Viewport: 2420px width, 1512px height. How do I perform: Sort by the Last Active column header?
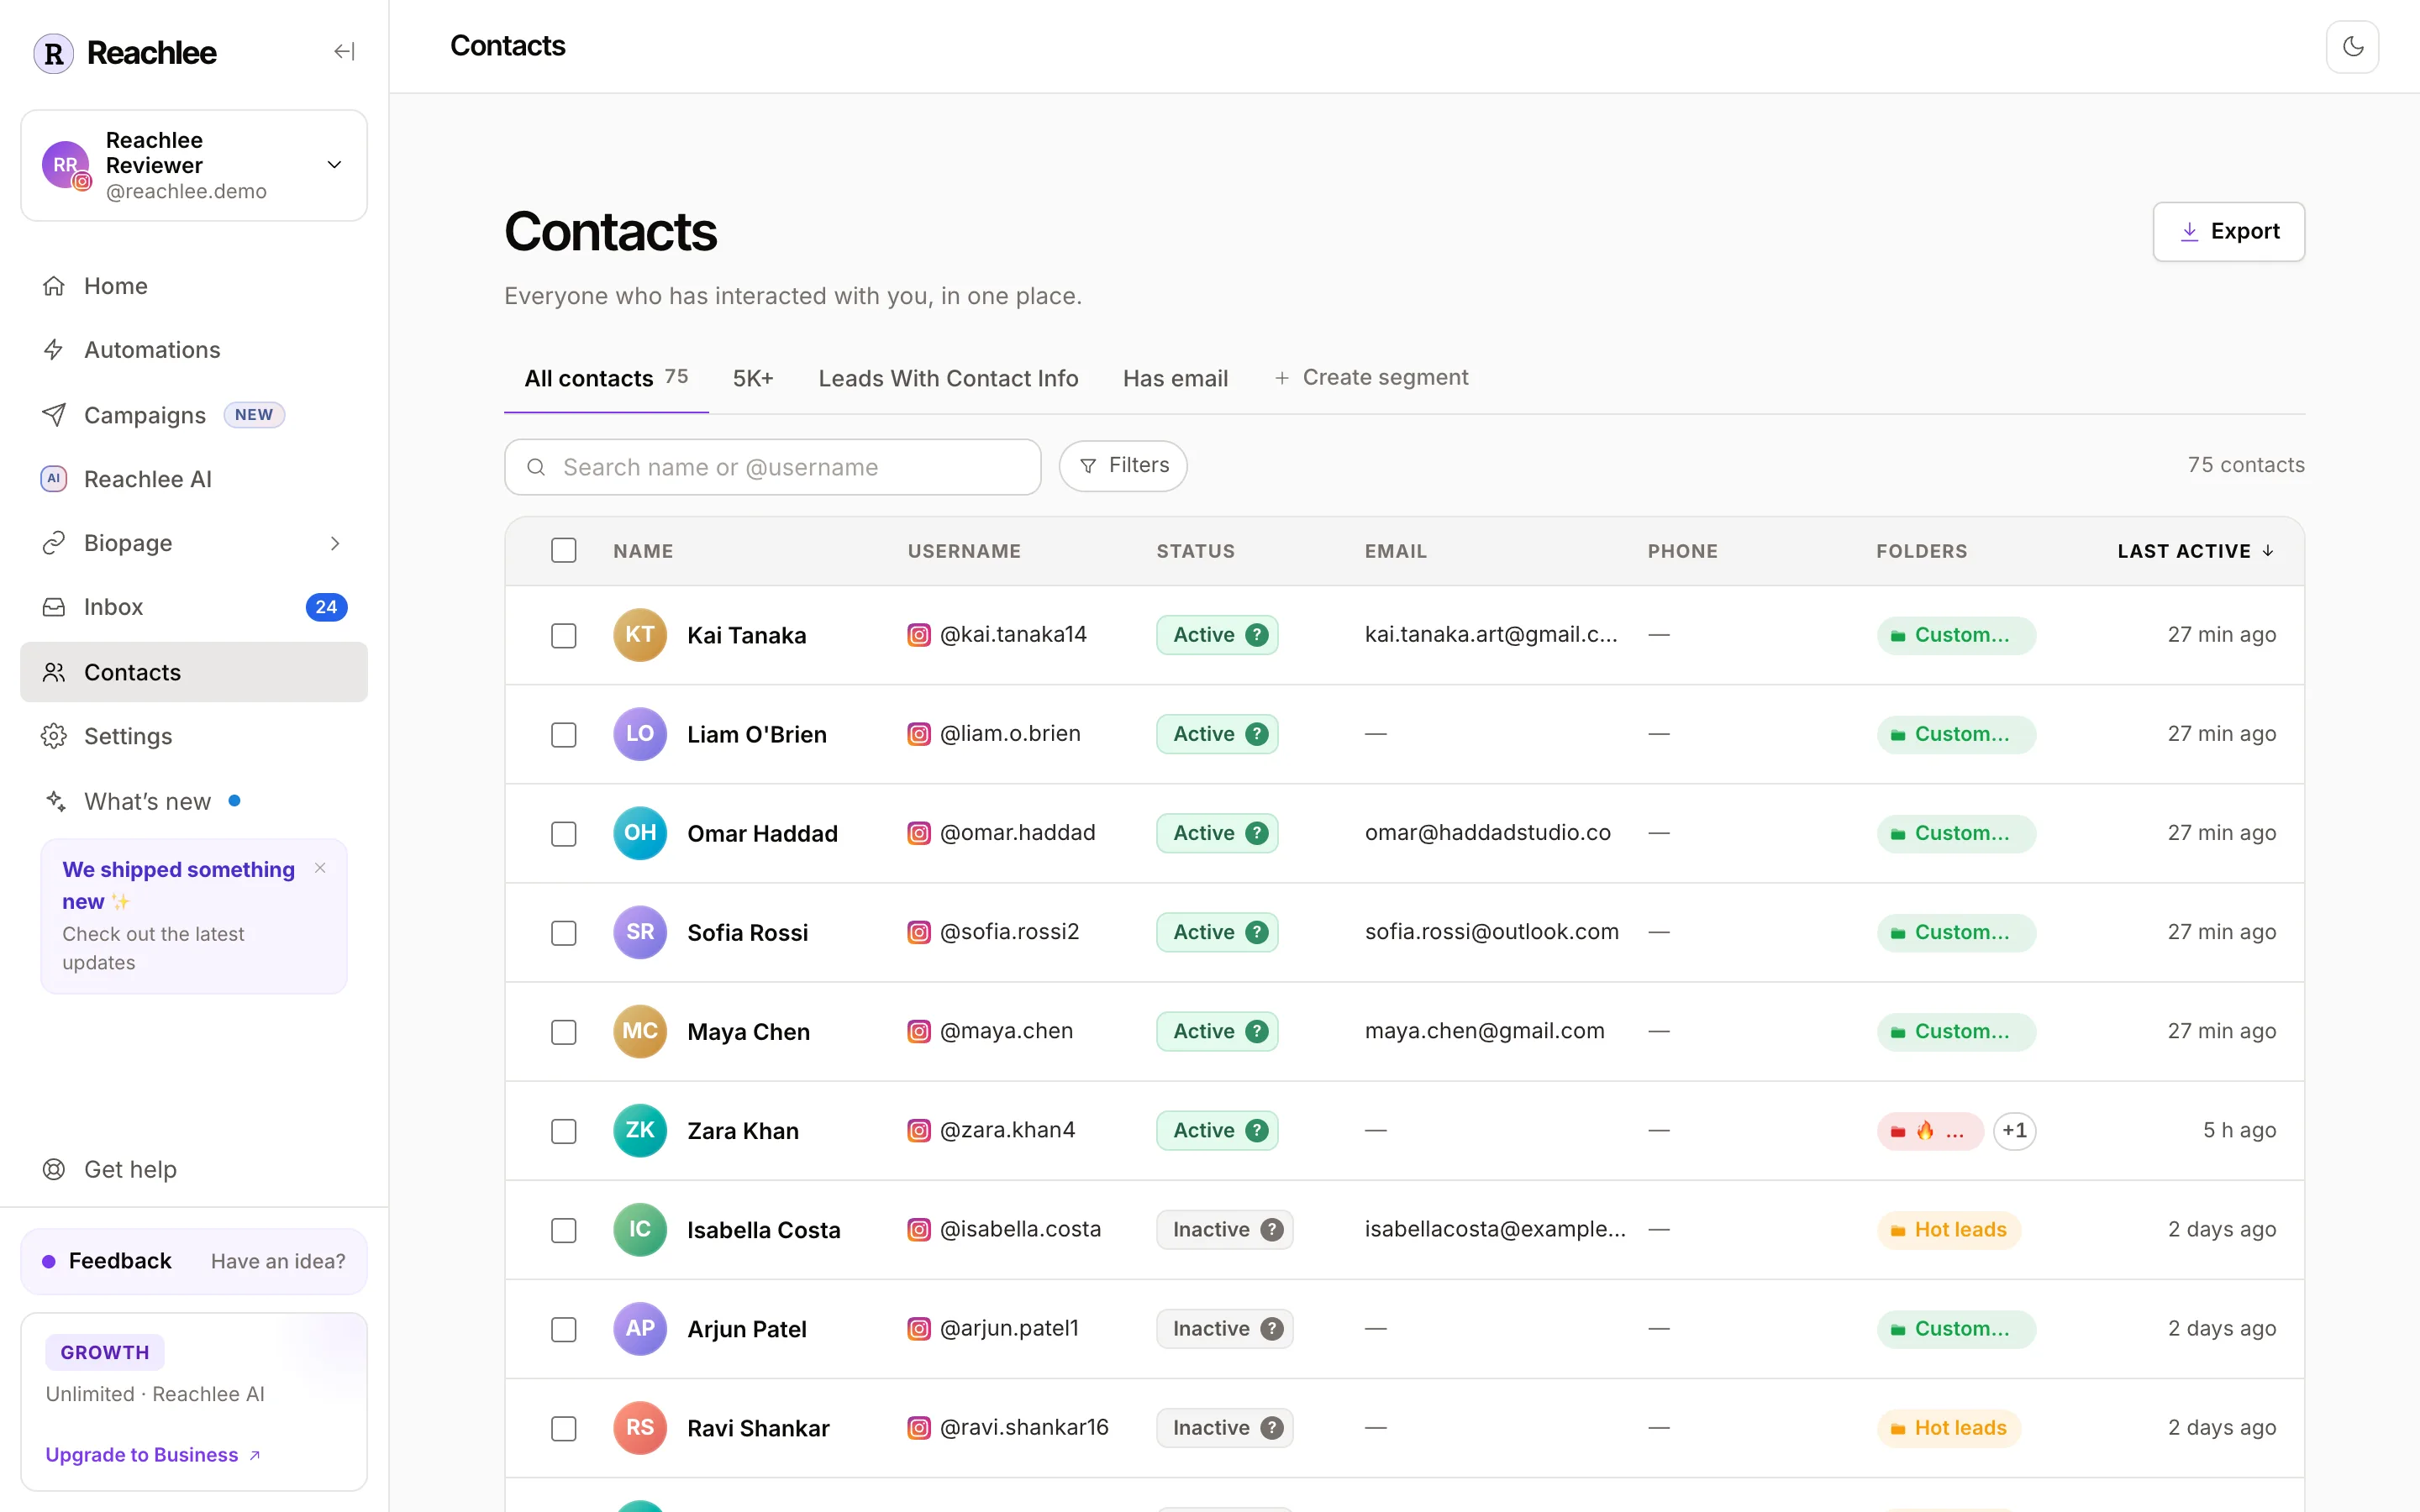click(2196, 551)
